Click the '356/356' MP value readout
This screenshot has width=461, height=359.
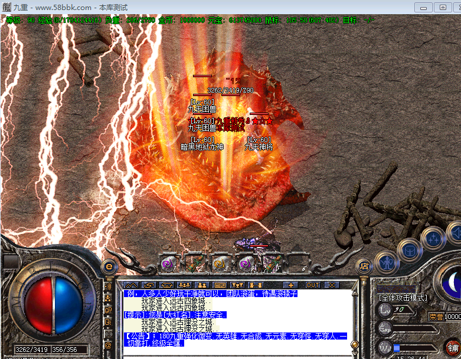coord(64,350)
